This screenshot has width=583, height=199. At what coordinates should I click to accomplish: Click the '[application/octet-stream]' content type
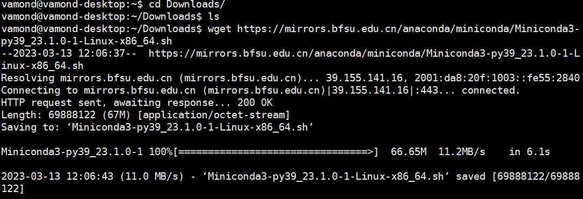214,115
